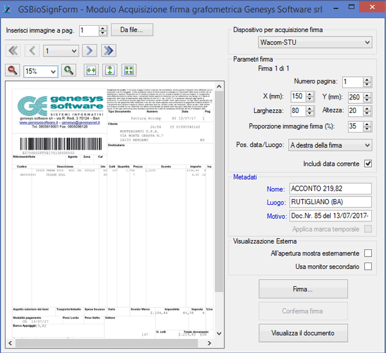Click the 'Da file...' button
Image resolution: width=386 pixels, height=353 pixels.
tap(132, 30)
